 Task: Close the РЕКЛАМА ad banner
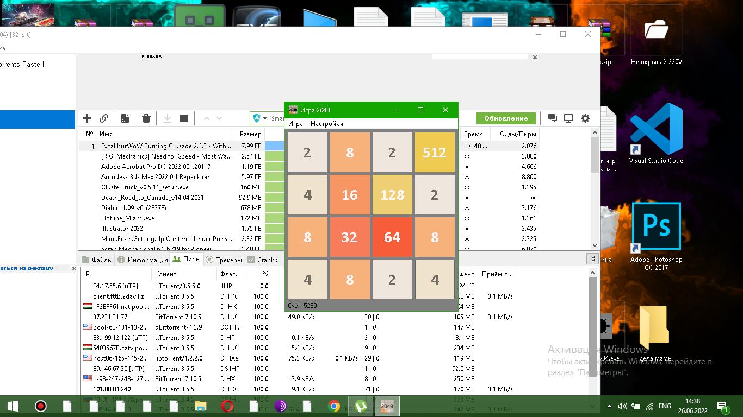535,57
